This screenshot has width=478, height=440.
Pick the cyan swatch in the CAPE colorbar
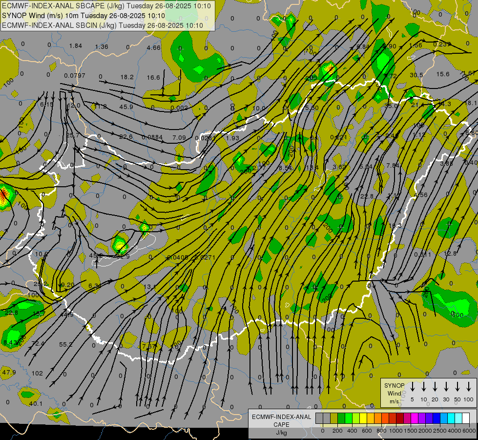click(x=451, y=418)
